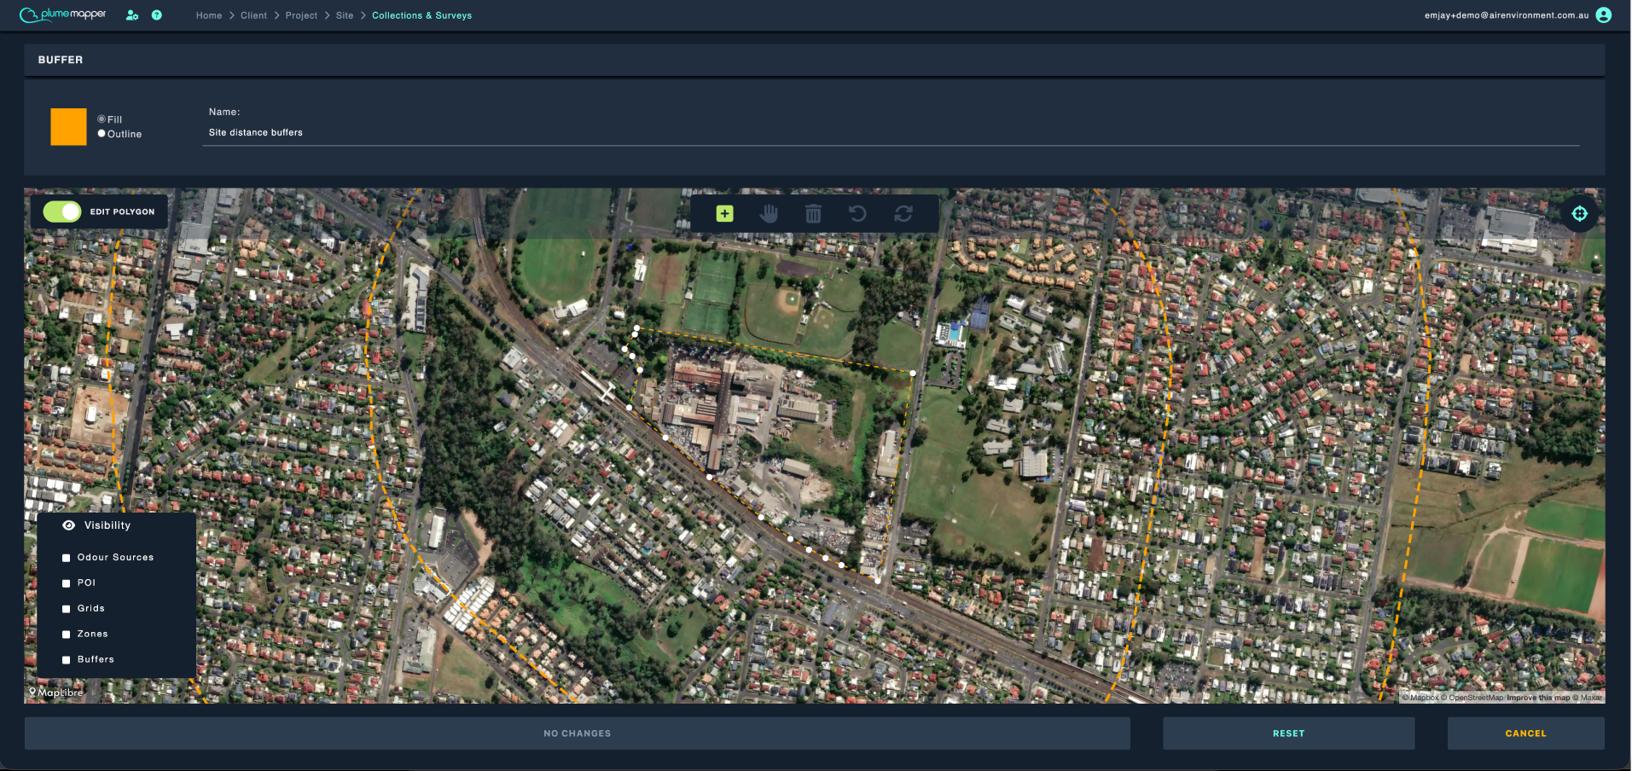Image resolution: width=1632 pixels, height=771 pixels.
Task: Click the account email address text
Action: (1507, 15)
